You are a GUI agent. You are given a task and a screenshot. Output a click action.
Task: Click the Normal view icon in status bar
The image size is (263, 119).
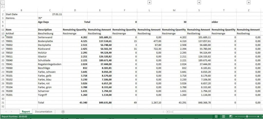click(216, 116)
